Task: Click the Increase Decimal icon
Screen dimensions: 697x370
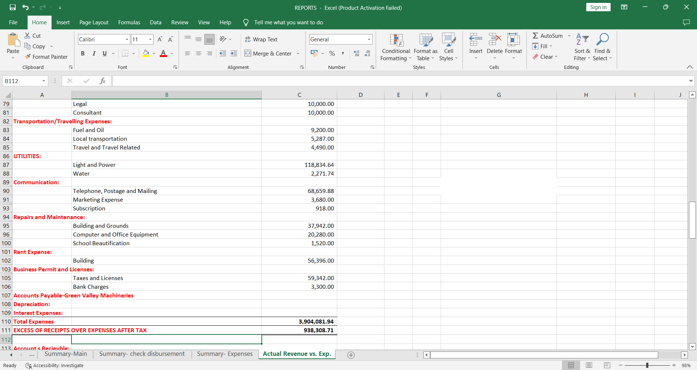Action: [356, 53]
